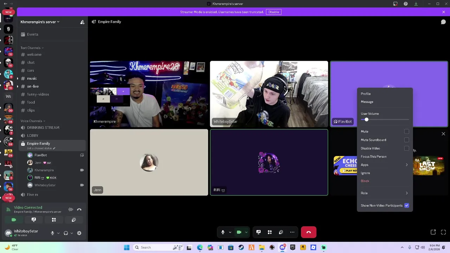The width and height of the screenshot is (450, 253).
Task: Show hidden system tray icons
Action: click(402, 247)
